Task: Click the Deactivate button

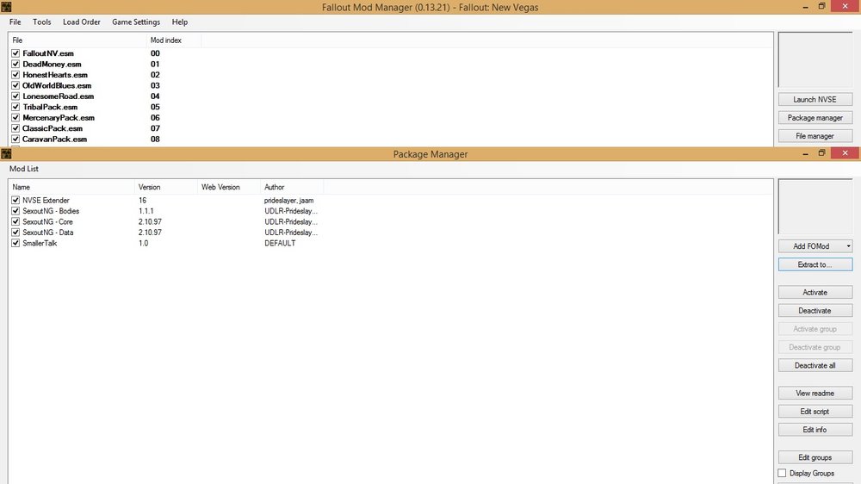Action: coord(815,310)
